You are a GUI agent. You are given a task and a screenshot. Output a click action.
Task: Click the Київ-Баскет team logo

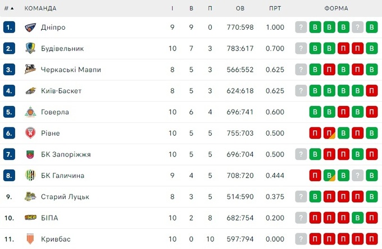pos(30,91)
